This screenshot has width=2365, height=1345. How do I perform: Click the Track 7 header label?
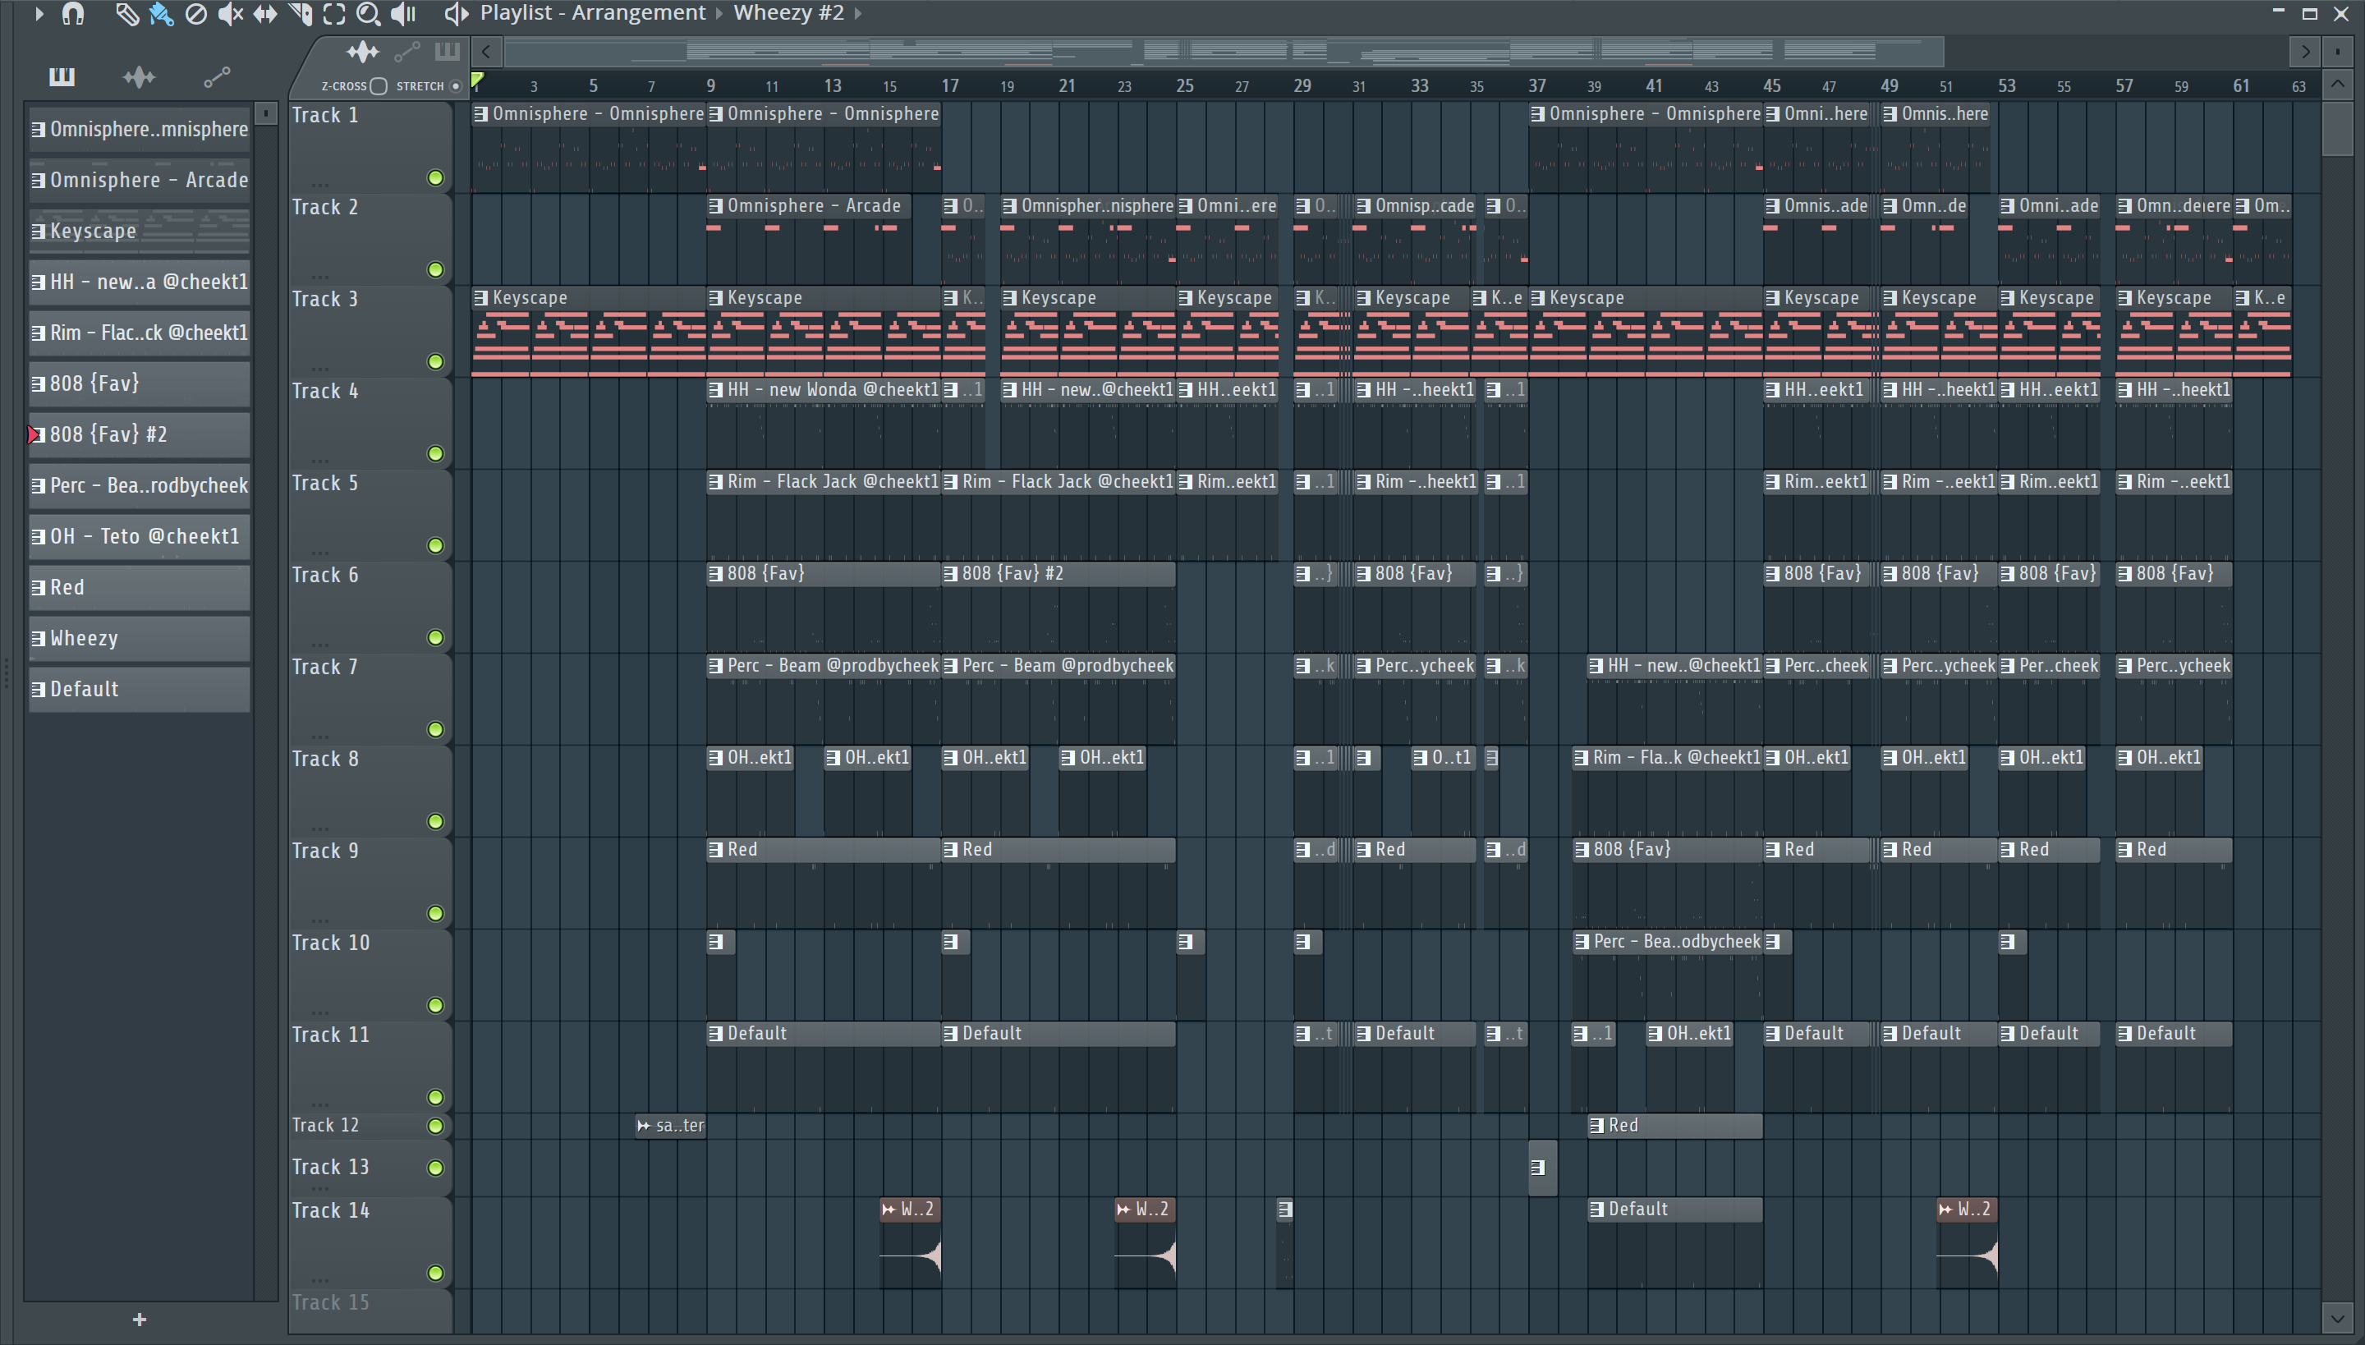[x=325, y=667]
